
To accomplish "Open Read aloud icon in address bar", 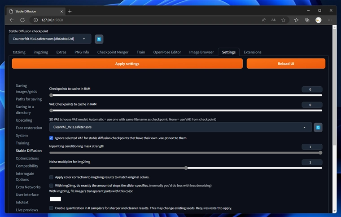I will pos(263,20).
